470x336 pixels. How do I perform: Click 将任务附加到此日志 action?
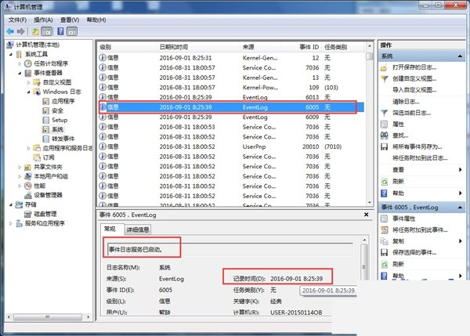click(420, 158)
